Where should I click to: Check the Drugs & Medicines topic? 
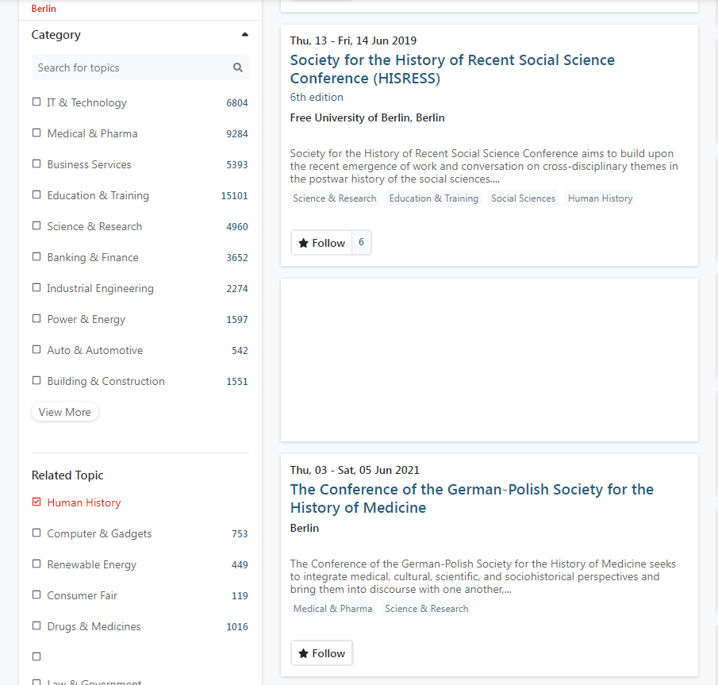click(36, 625)
